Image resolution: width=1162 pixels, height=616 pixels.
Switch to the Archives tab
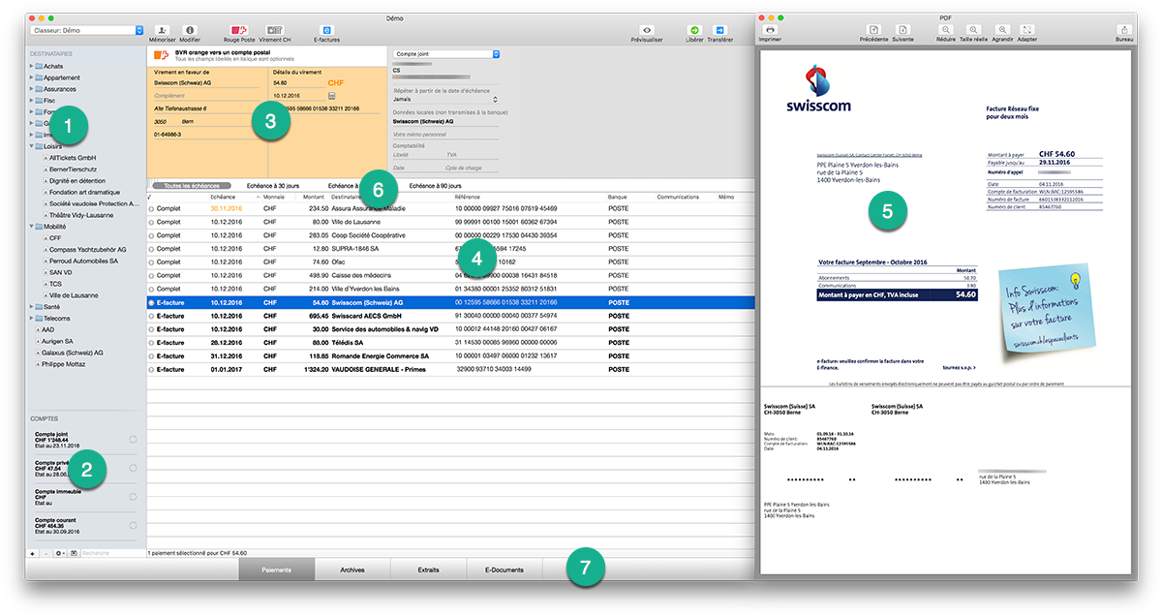coord(352,570)
